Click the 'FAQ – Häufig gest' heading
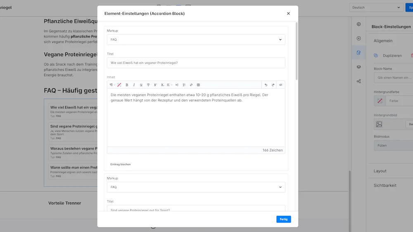 (70, 90)
